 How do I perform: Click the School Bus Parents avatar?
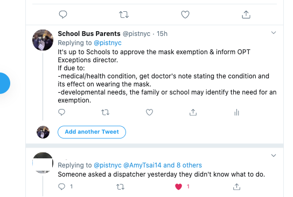43,40
